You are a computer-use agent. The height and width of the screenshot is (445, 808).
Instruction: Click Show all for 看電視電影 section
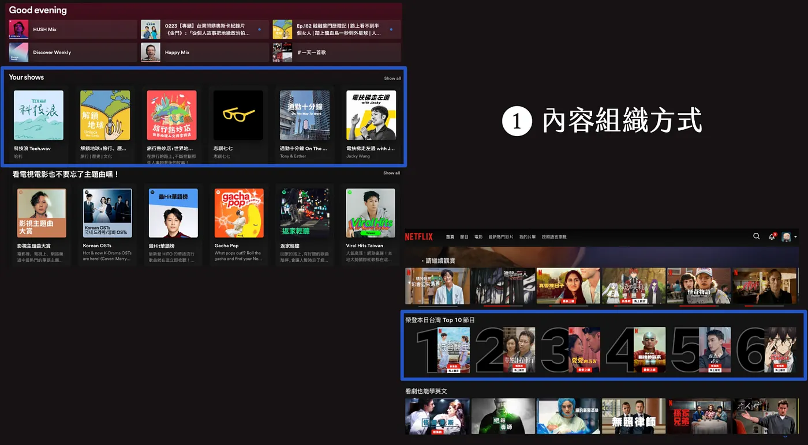click(391, 173)
